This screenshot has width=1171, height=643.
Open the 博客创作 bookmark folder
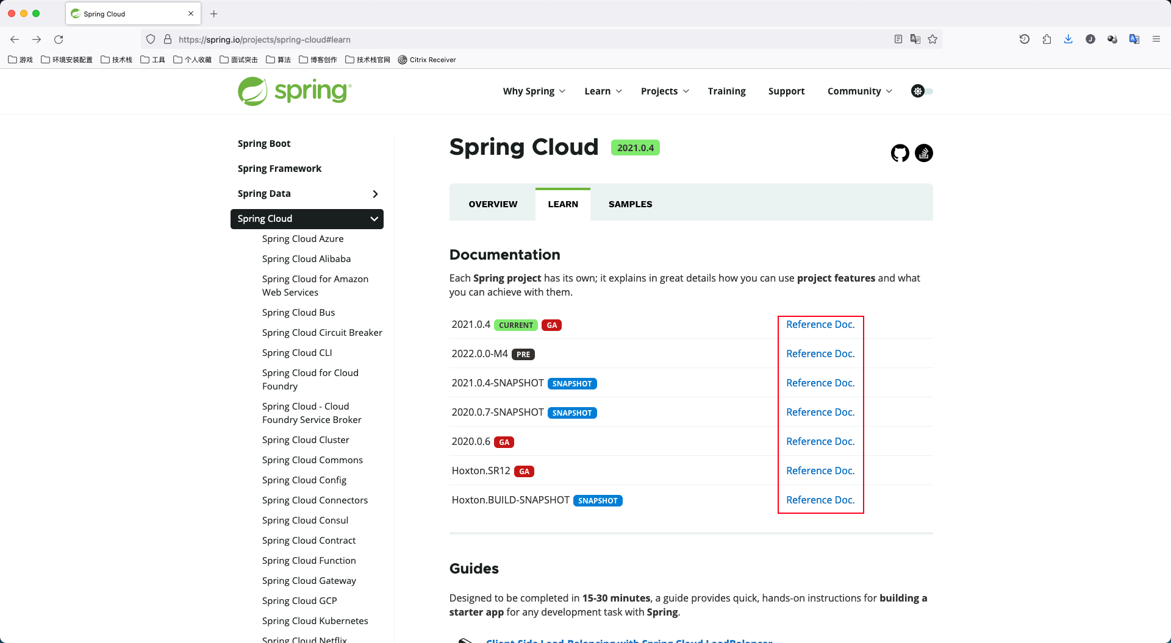(x=318, y=60)
